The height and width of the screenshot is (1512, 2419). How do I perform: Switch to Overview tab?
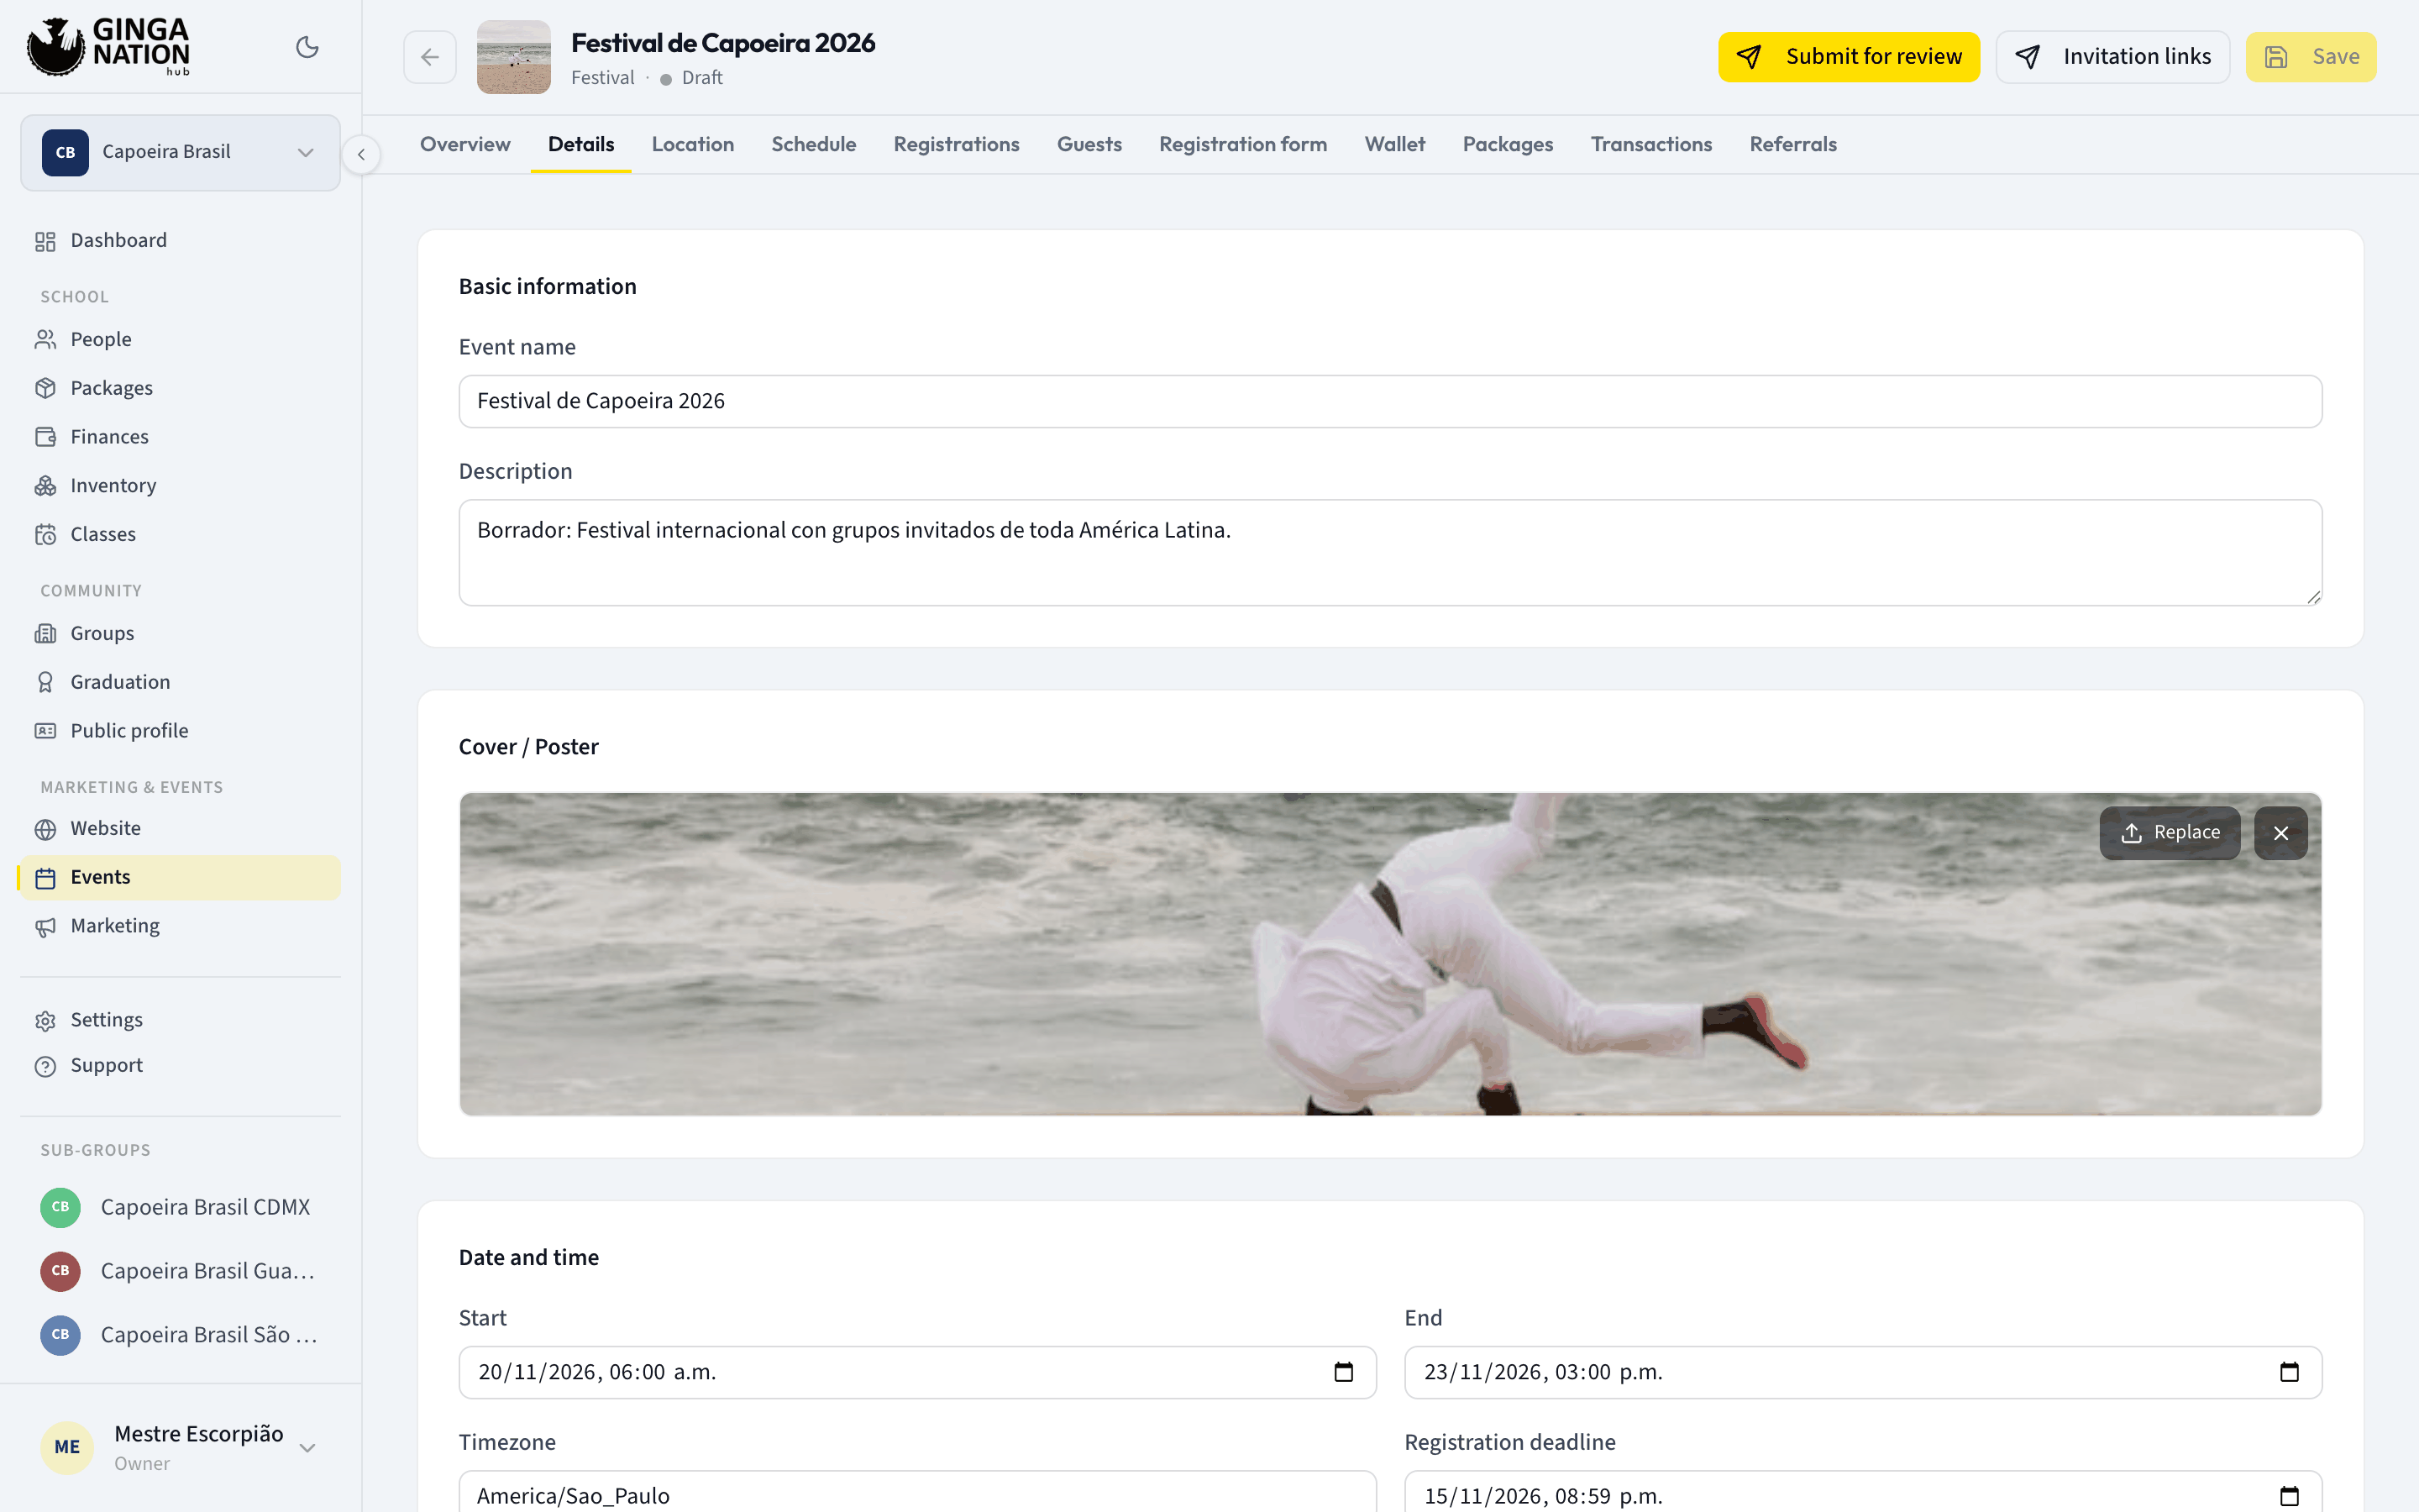click(464, 144)
